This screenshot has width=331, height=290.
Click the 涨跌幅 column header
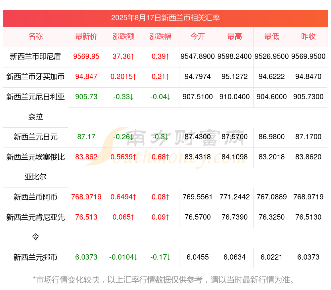[161, 36]
